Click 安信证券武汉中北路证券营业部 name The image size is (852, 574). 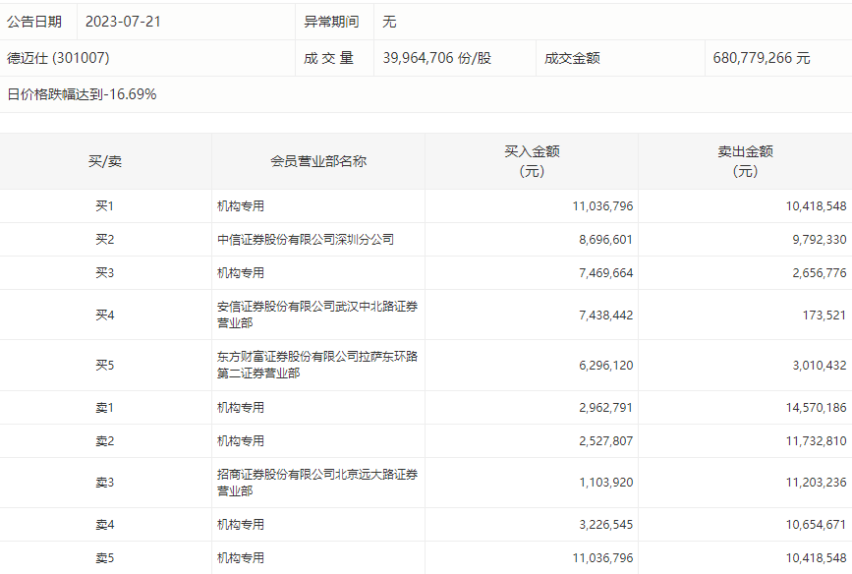[317, 315]
